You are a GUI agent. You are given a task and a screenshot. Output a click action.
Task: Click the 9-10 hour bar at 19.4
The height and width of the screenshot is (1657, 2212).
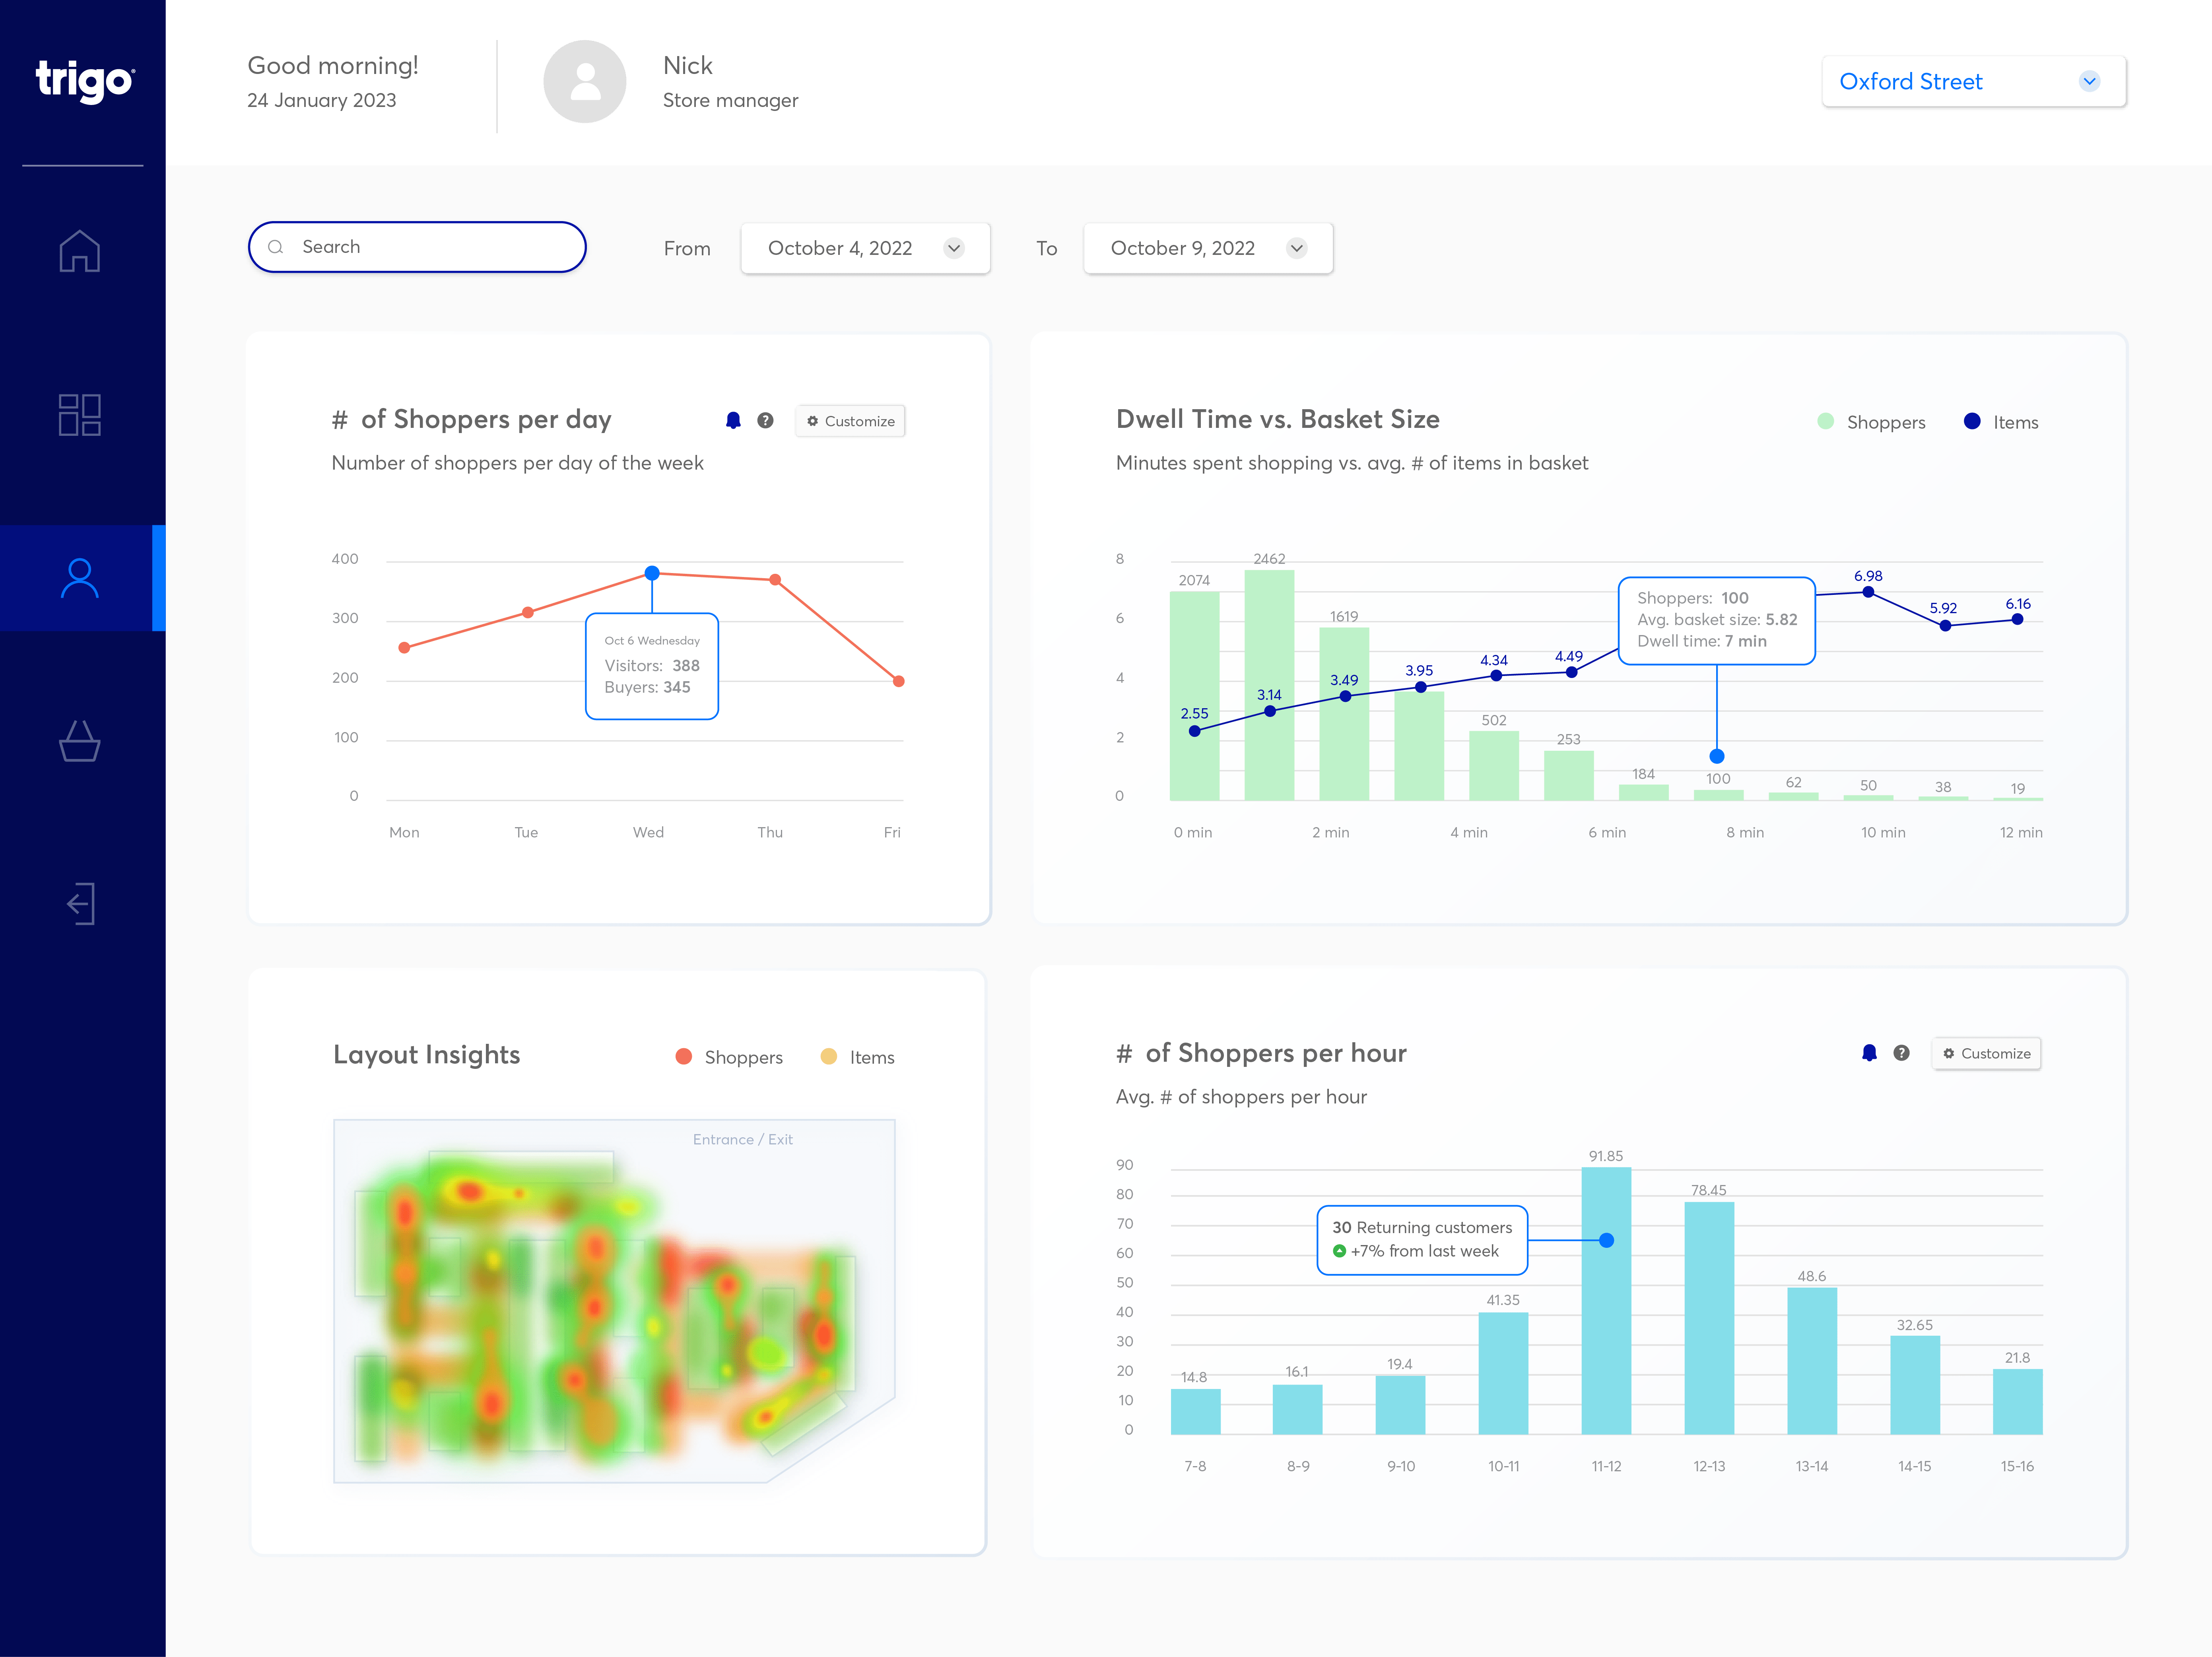click(x=1400, y=1405)
